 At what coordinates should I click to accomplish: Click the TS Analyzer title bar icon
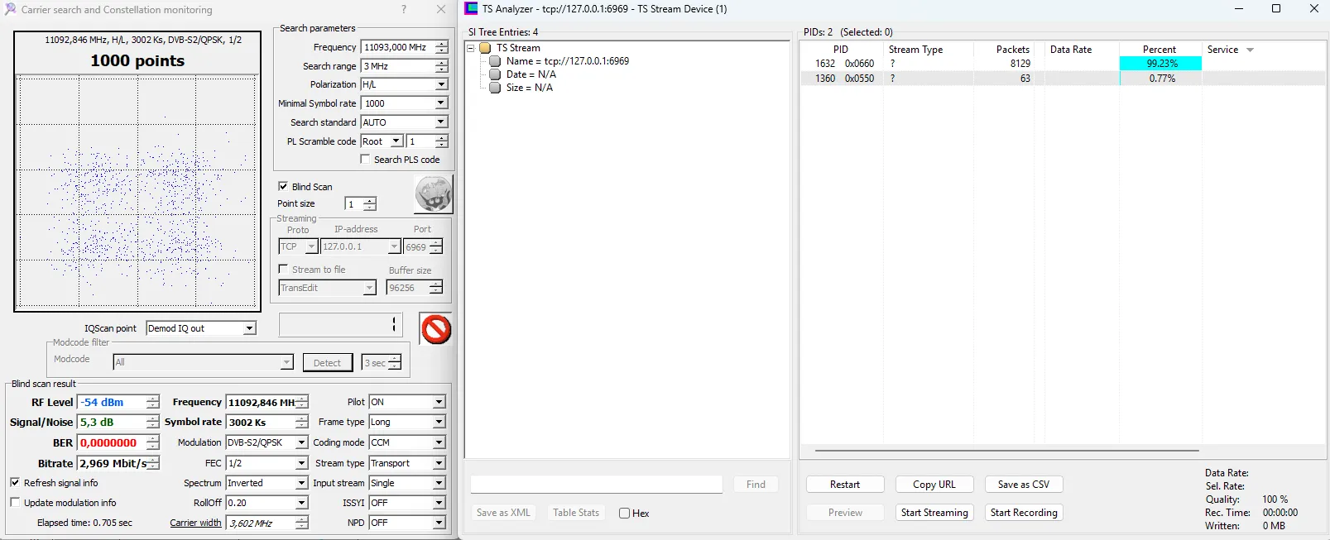pyautogui.click(x=471, y=9)
